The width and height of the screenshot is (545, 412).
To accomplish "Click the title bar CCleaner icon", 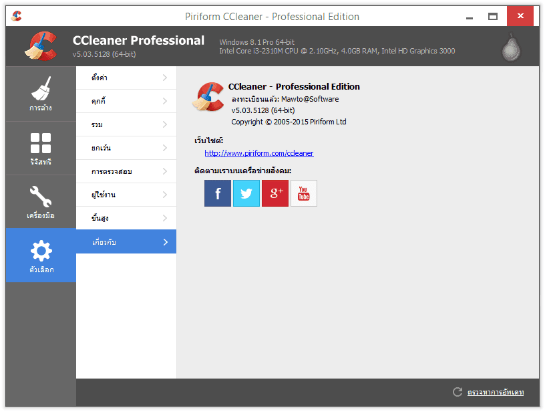I will coord(16,16).
